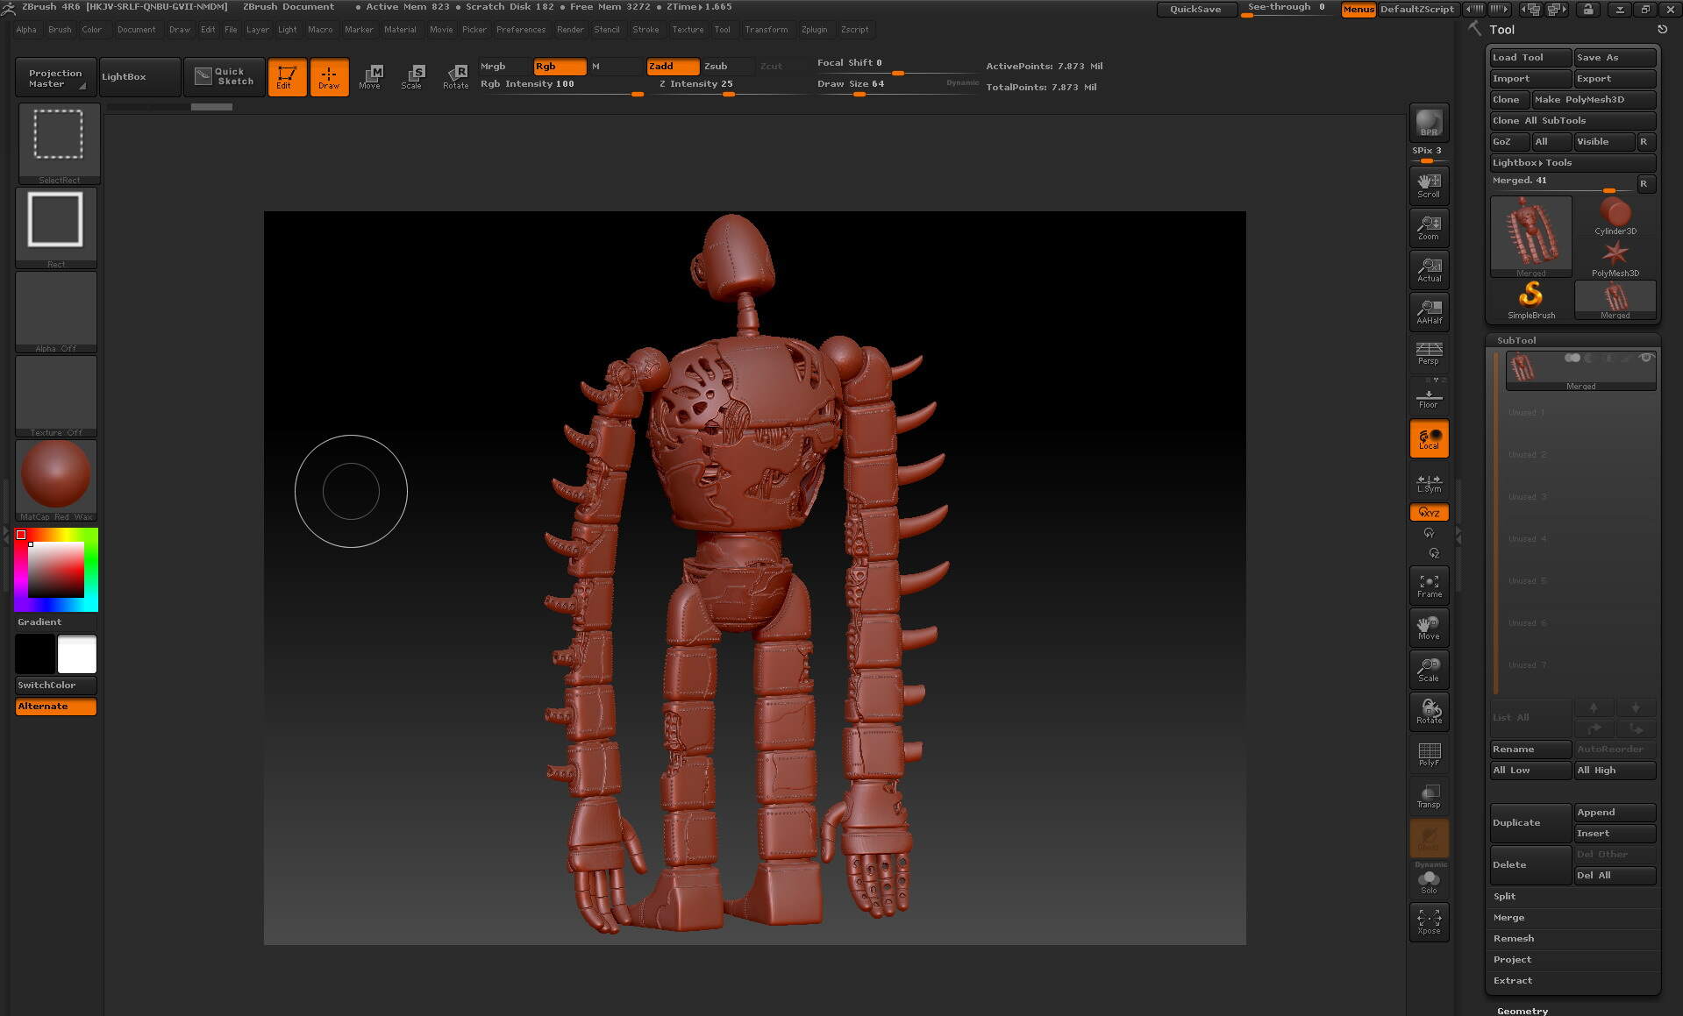The width and height of the screenshot is (1683, 1016).
Task: Toggle Perspective (Persp) mode
Action: [1429, 353]
